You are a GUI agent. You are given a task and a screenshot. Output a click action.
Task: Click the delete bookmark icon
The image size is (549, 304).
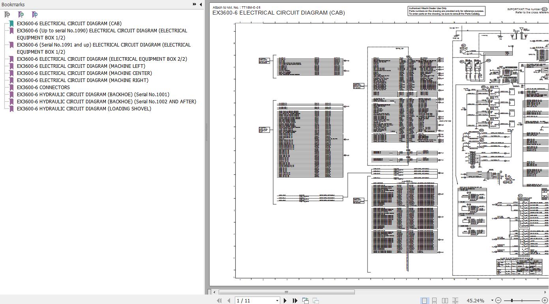click(x=7, y=15)
